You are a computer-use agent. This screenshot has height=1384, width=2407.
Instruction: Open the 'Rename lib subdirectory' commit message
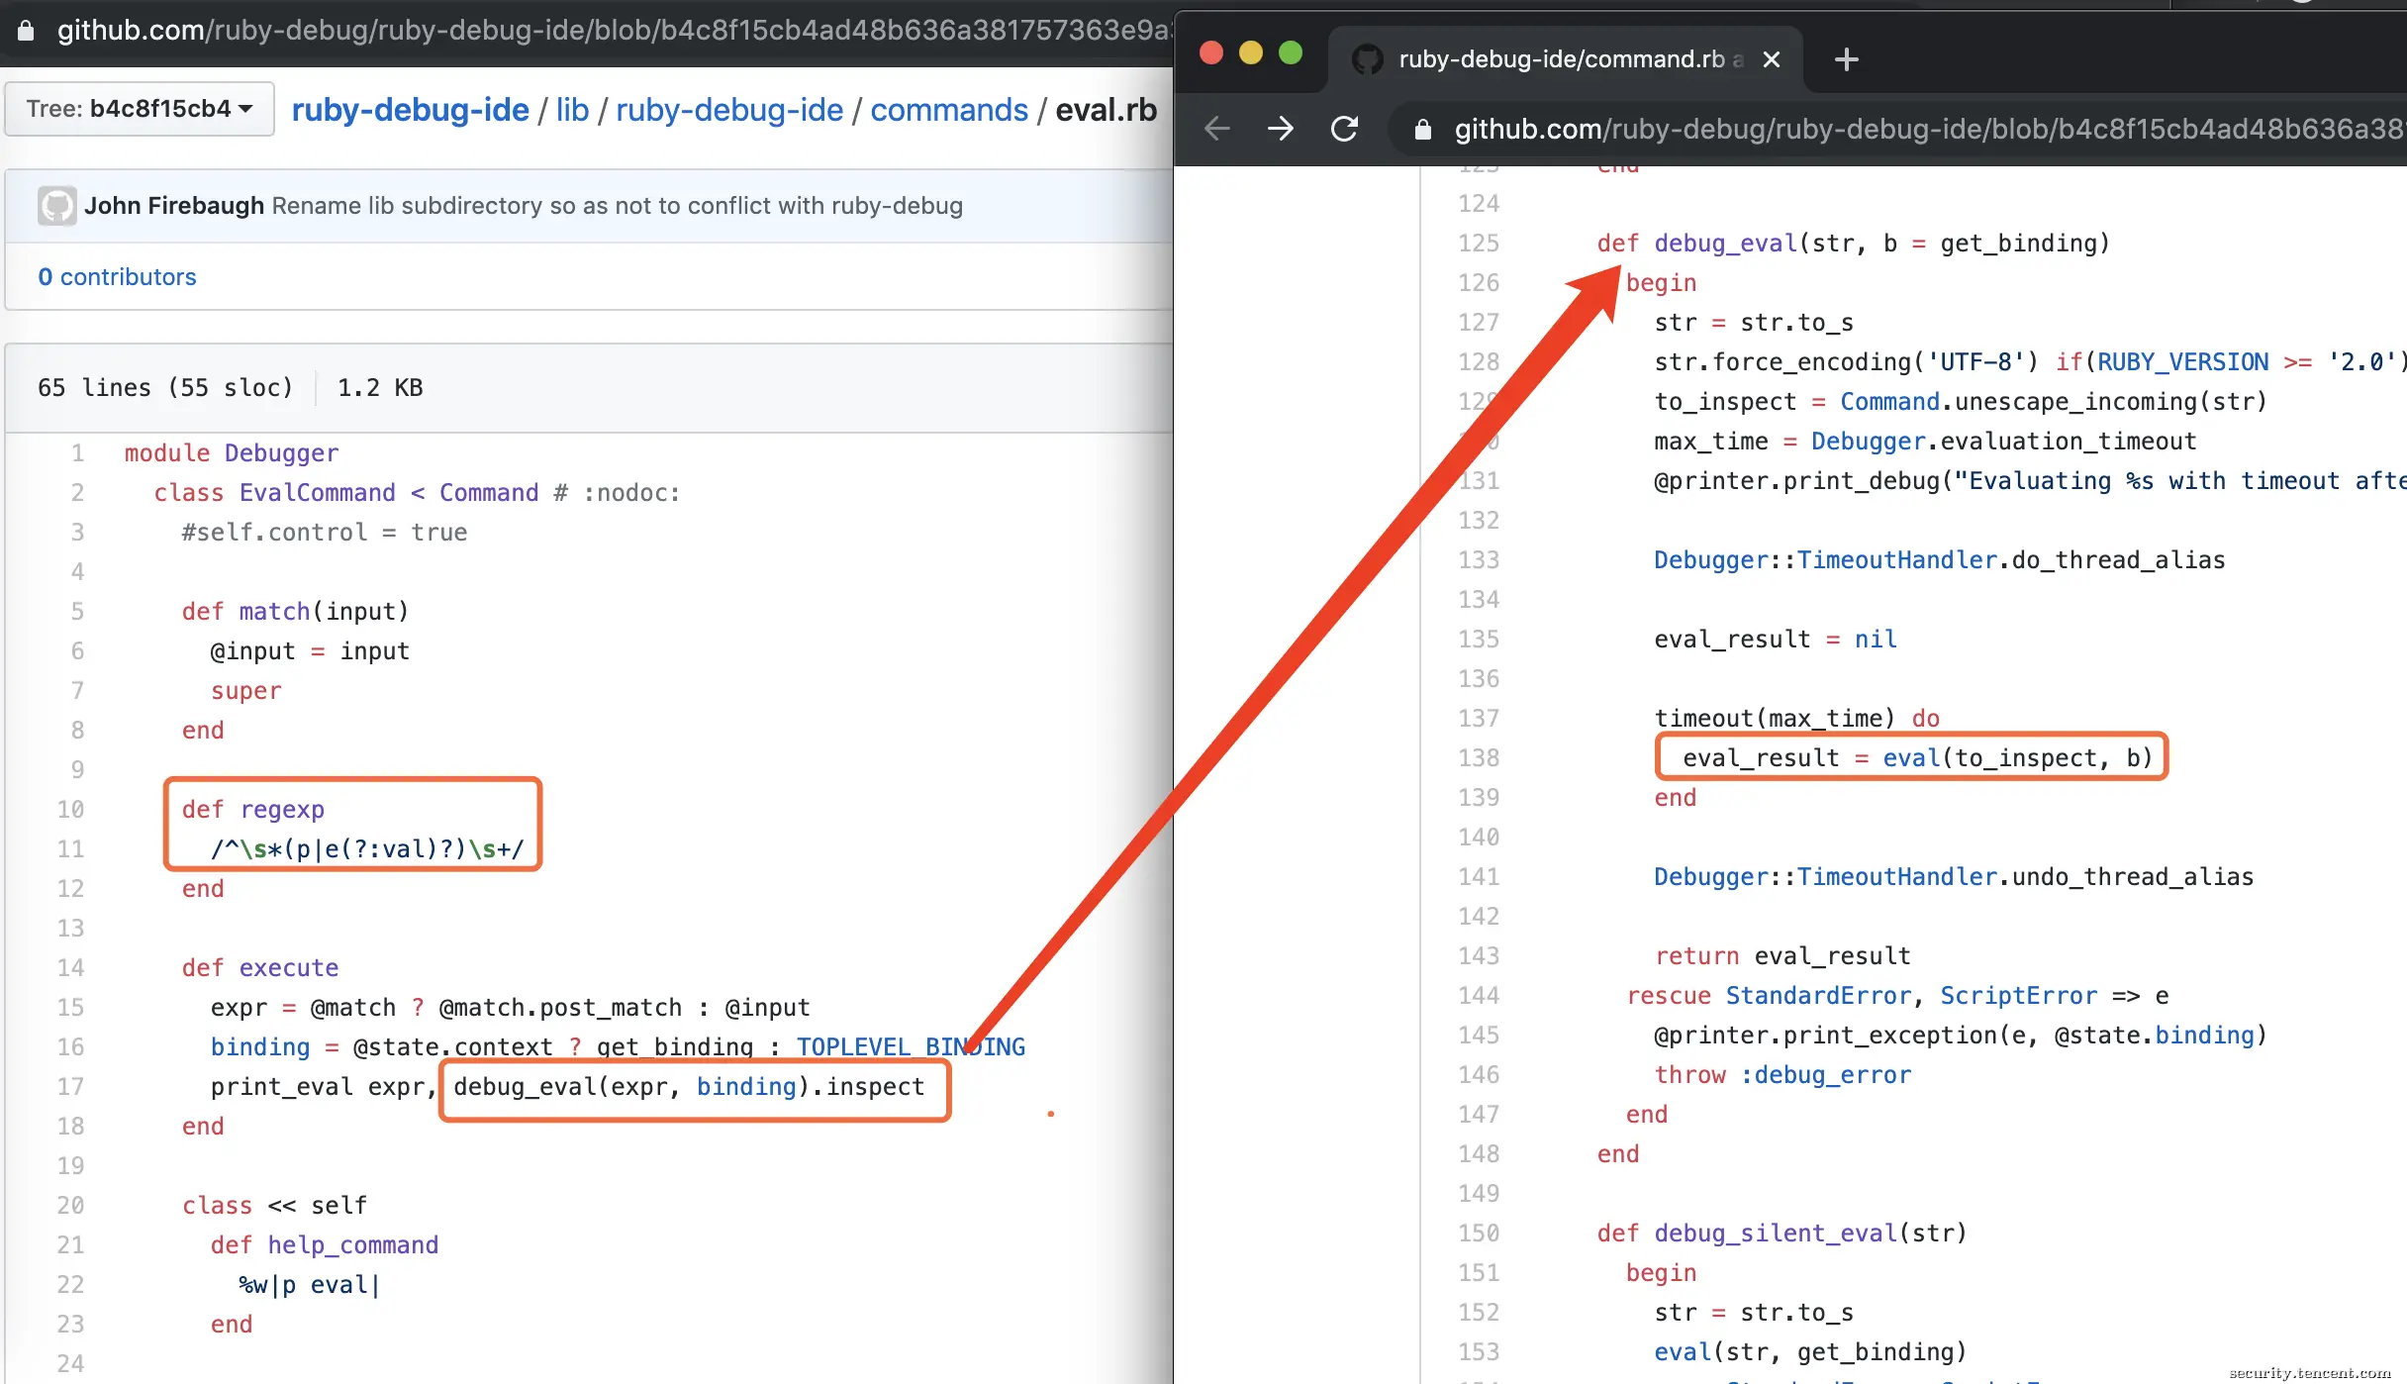pos(617,206)
